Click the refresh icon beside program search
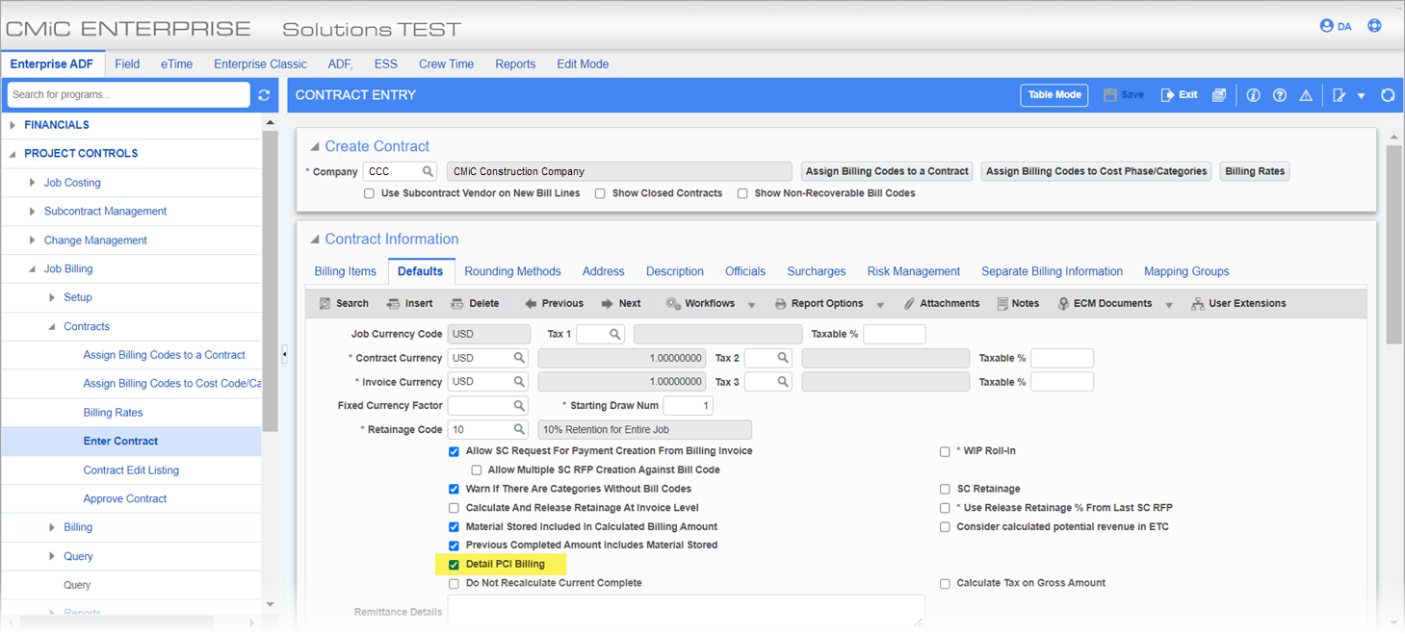 coord(265,95)
